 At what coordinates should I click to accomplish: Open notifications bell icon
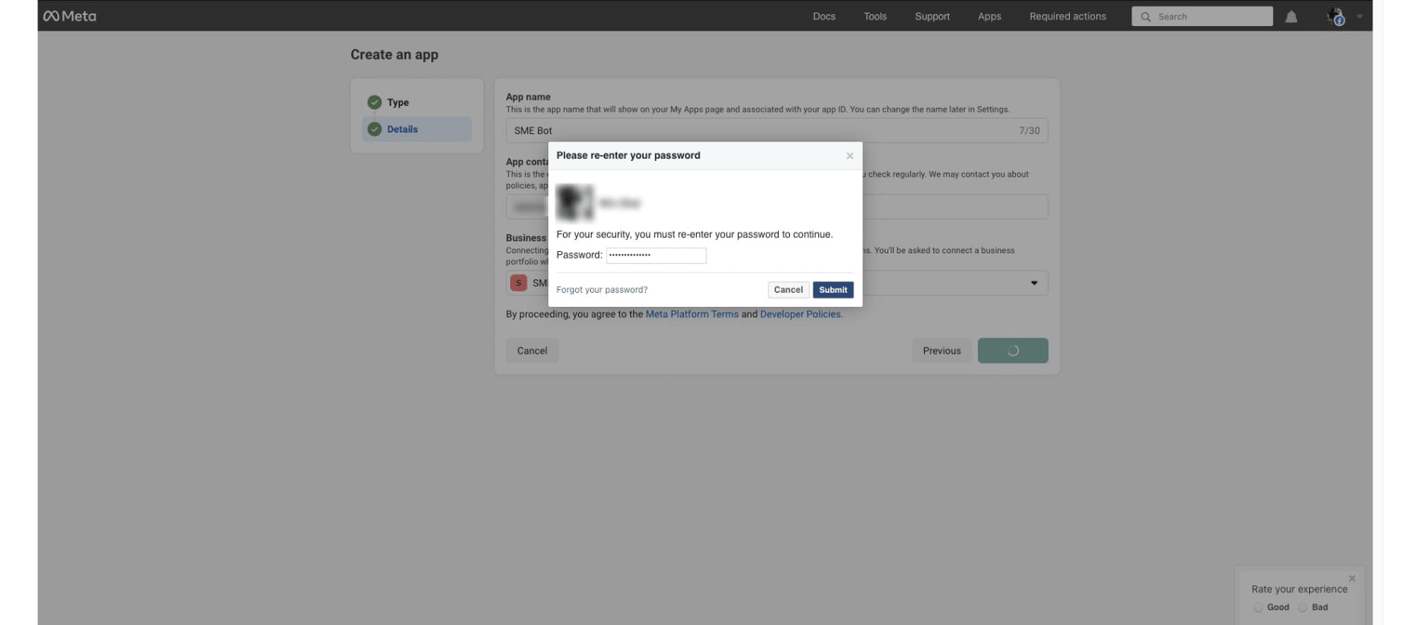coord(1291,16)
